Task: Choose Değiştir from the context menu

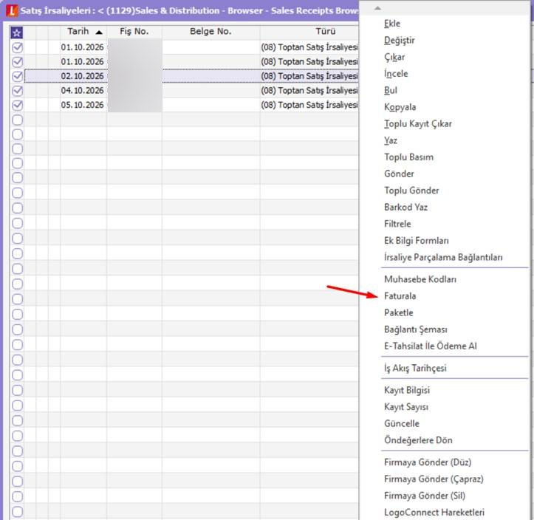Action: (x=399, y=40)
